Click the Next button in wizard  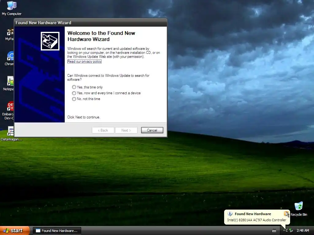[x=126, y=130]
